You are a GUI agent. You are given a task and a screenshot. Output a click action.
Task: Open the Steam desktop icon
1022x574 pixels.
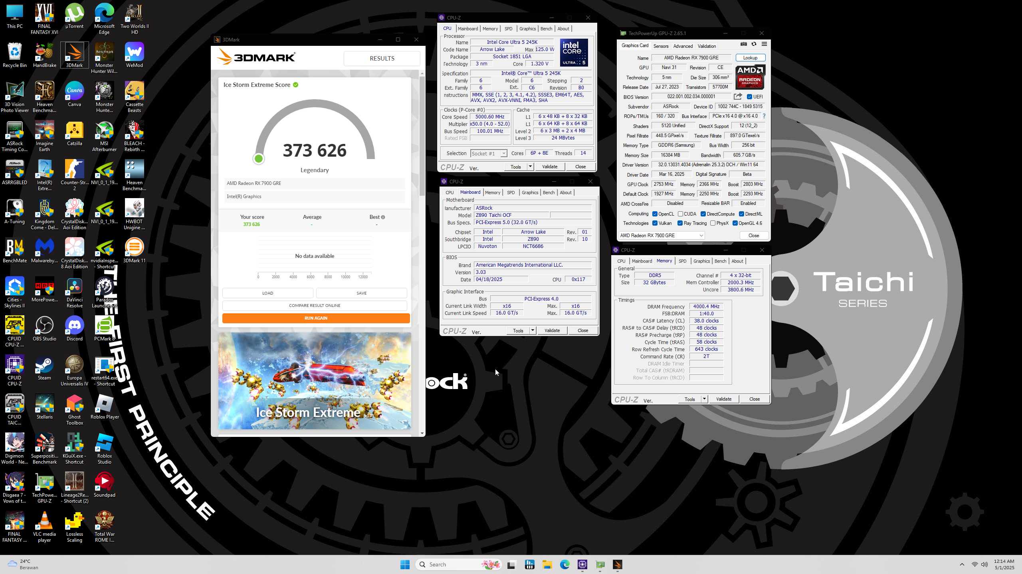(44, 368)
